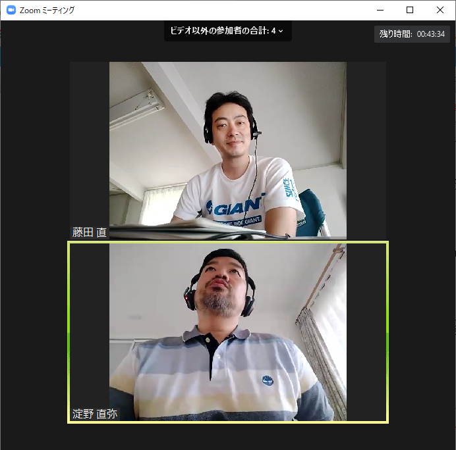
Task: Click the 残り時間 00:43:34 timer
Action: [x=412, y=34]
